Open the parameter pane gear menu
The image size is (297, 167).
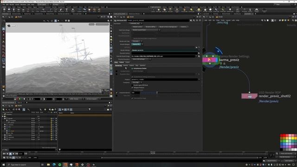pos(191,20)
